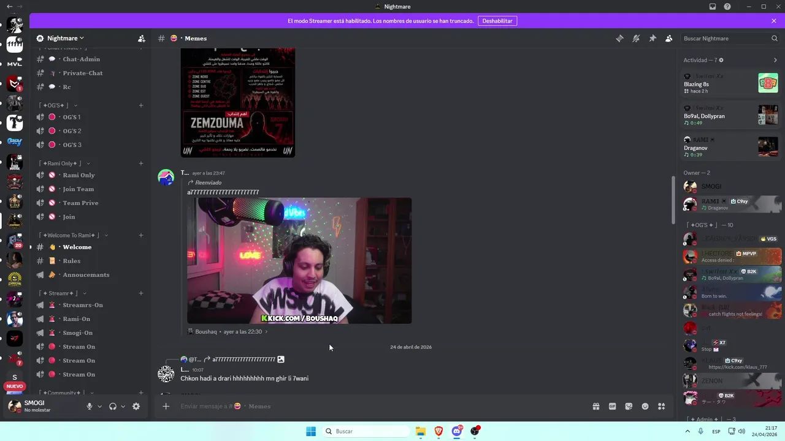Join the OG'S 1 voice channel
The height and width of the screenshot is (441, 785).
point(90,117)
